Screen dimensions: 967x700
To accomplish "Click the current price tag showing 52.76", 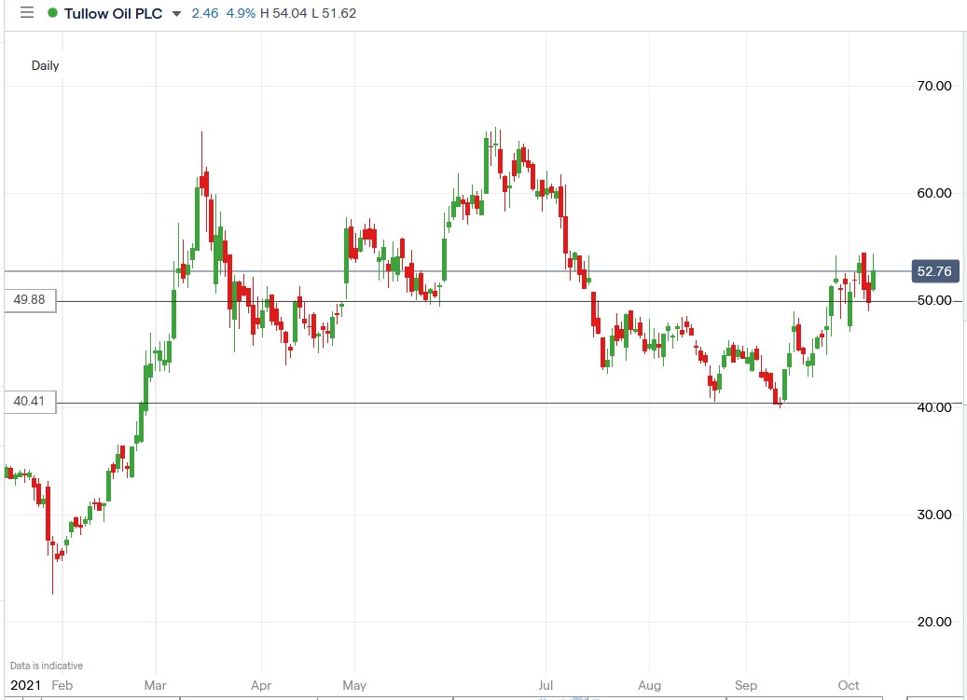I will click(935, 270).
